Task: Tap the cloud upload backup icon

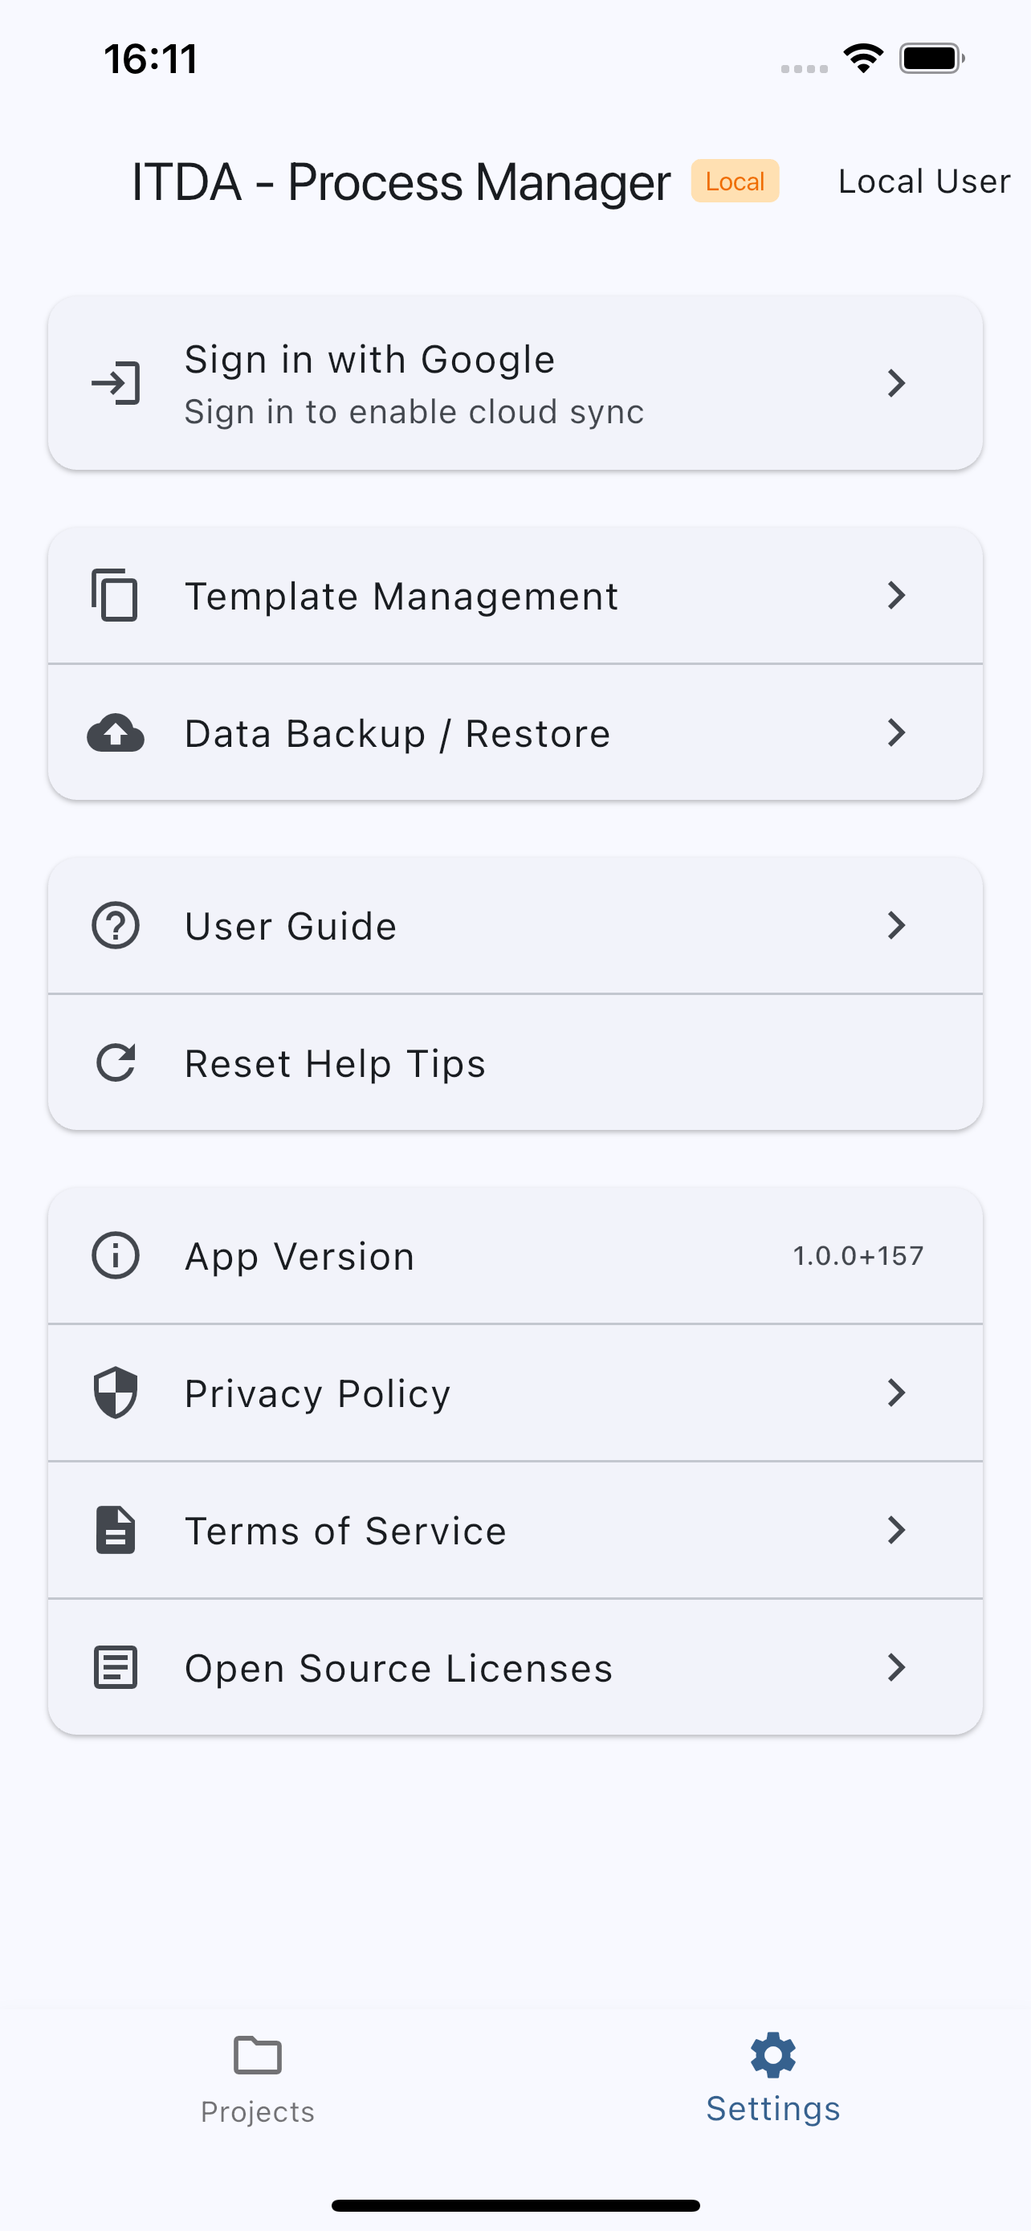Action: tap(115, 732)
